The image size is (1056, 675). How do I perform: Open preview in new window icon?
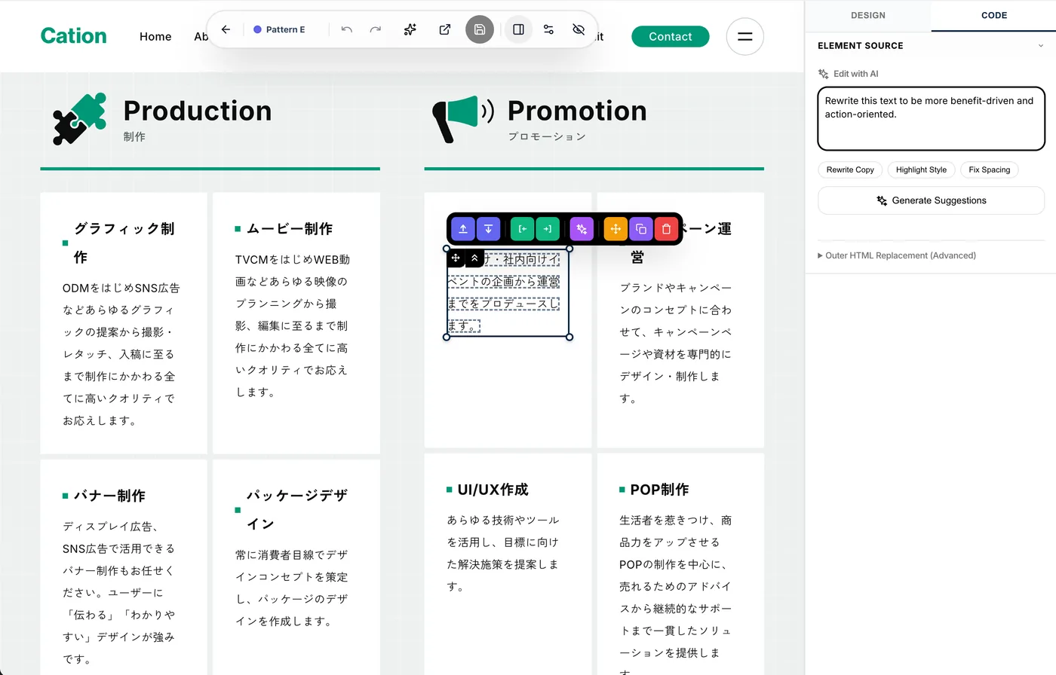(x=445, y=29)
